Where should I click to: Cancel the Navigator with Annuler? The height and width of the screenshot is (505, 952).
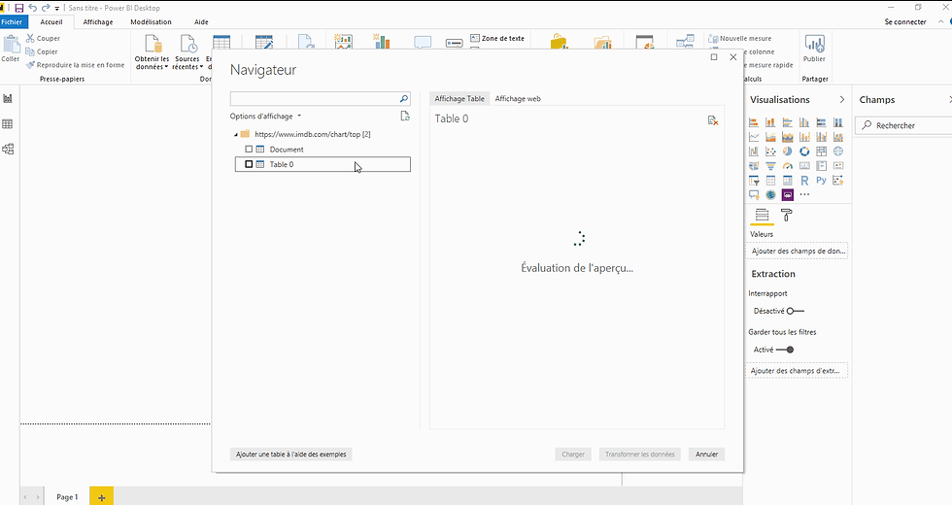(707, 454)
